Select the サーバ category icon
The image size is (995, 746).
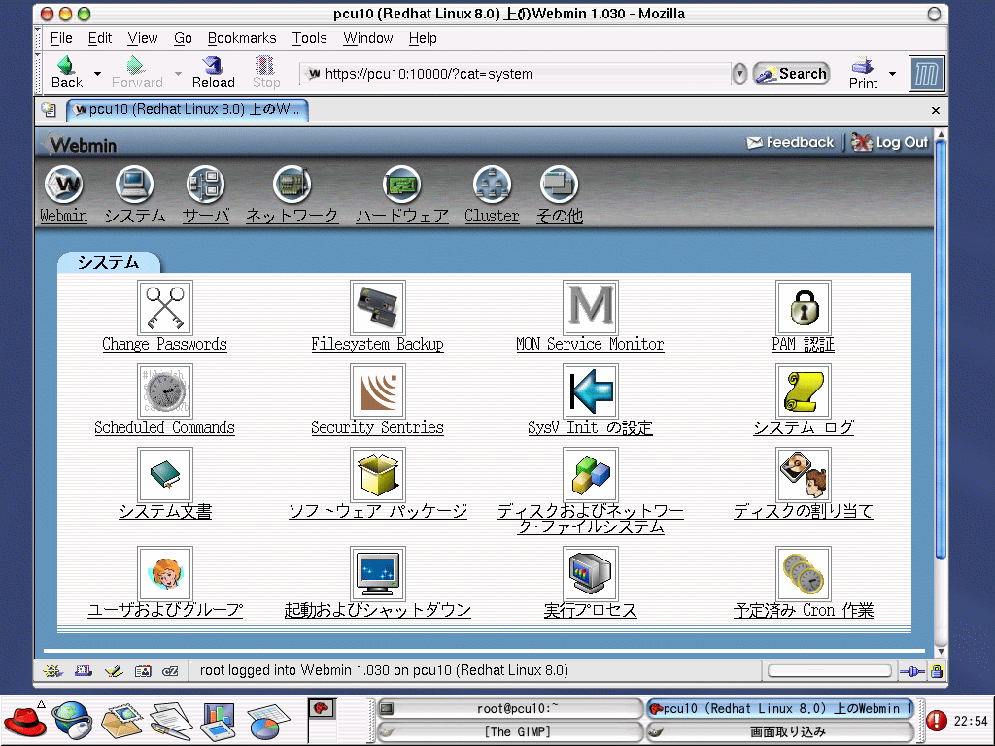[206, 185]
